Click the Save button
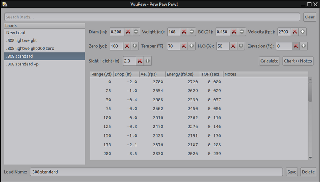320x182 pixels. [x=292, y=172]
